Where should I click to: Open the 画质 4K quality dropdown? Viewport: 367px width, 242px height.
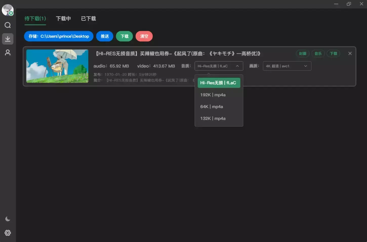[x=287, y=66]
